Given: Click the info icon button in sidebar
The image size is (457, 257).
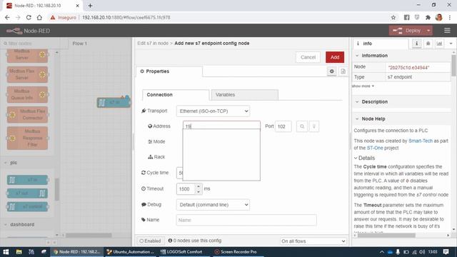Looking at the screenshot, I should coord(417,44).
